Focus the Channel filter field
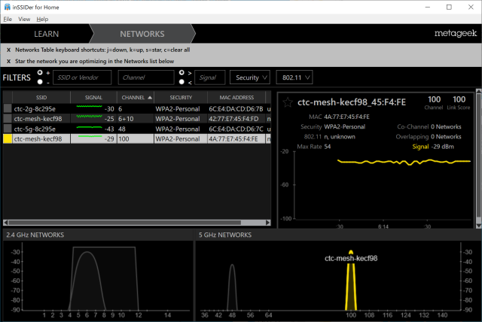The width and height of the screenshot is (482, 322). (146, 77)
